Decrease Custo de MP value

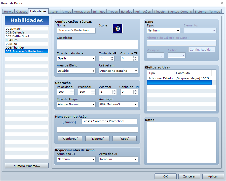point(112,60)
